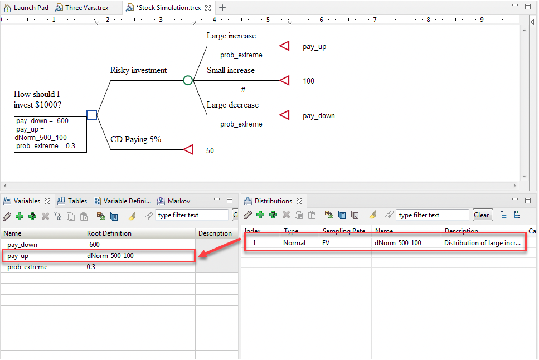This screenshot has width=539, height=360.
Task: Click the expand-tree icon at far right of Distributions toolbar
Action: click(517, 215)
